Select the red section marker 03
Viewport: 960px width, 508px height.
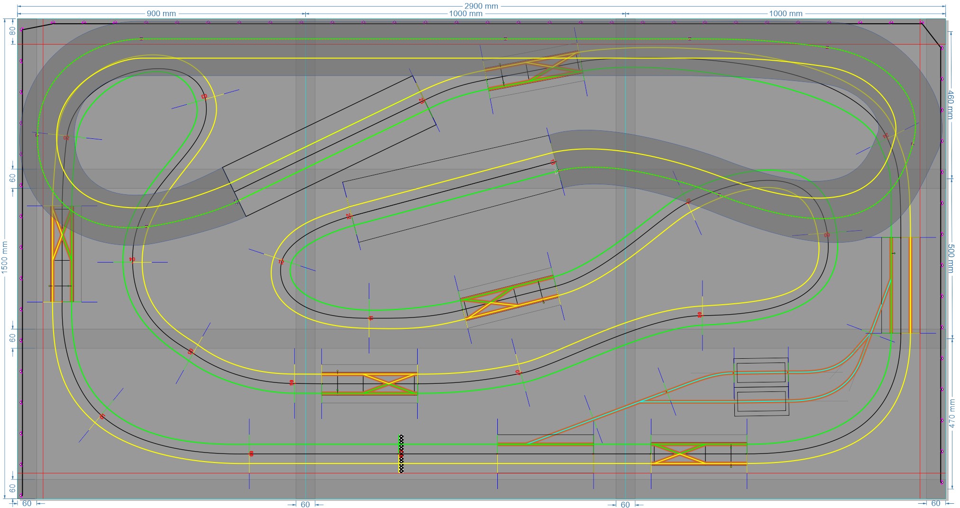pos(204,96)
